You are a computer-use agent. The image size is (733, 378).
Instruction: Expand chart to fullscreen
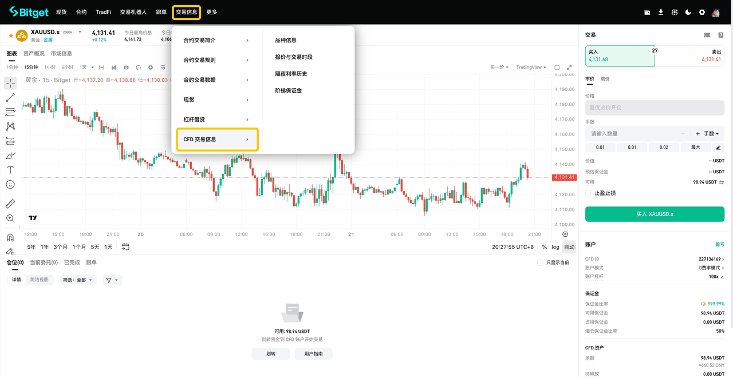click(569, 67)
